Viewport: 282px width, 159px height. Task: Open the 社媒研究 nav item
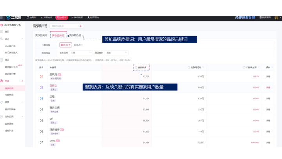(93, 18)
